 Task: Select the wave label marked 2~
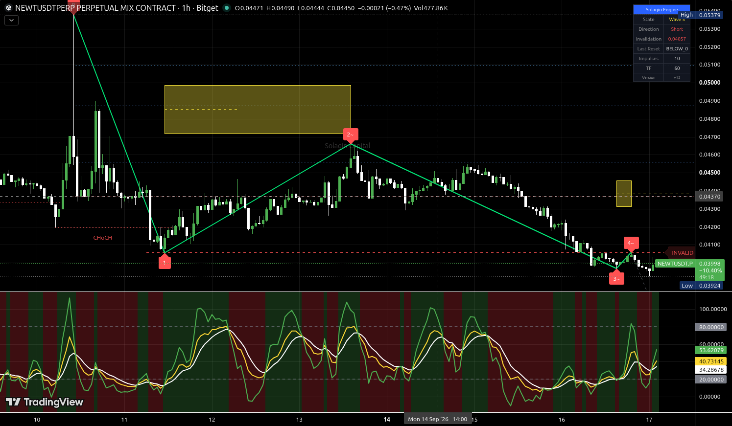[350, 135]
